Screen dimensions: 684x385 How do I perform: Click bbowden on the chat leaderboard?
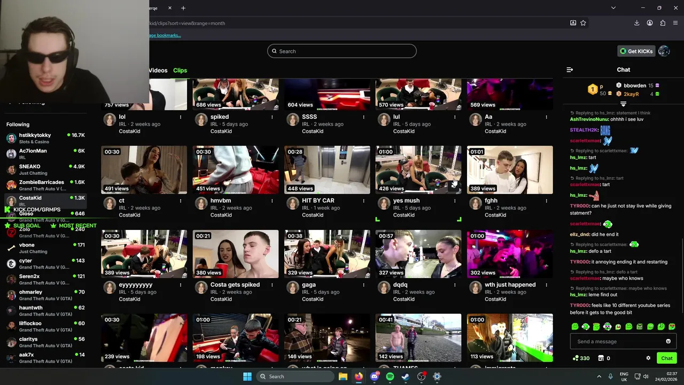pos(635,86)
